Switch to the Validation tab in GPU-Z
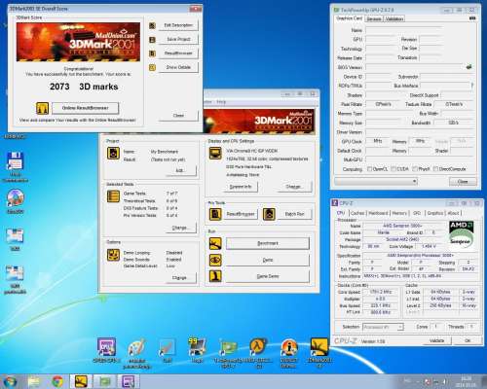 [x=394, y=18]
